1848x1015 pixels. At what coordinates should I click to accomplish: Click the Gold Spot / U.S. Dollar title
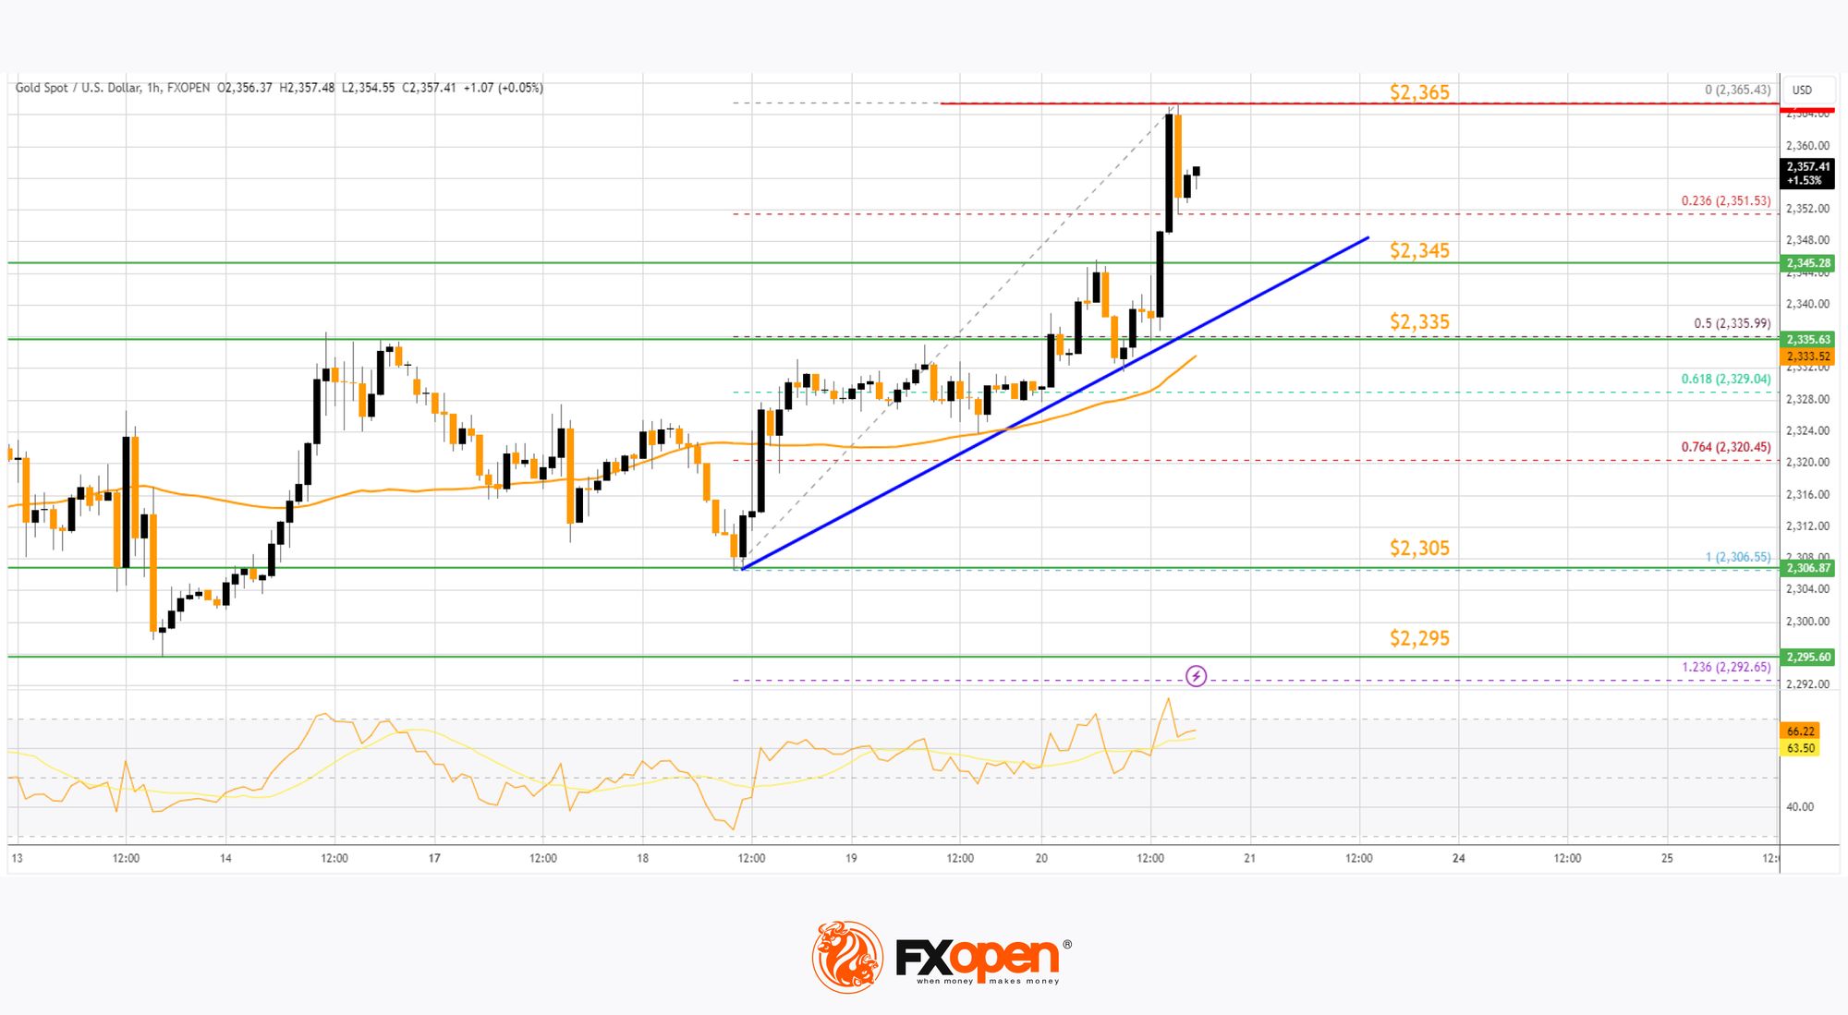tap(79, 89)
